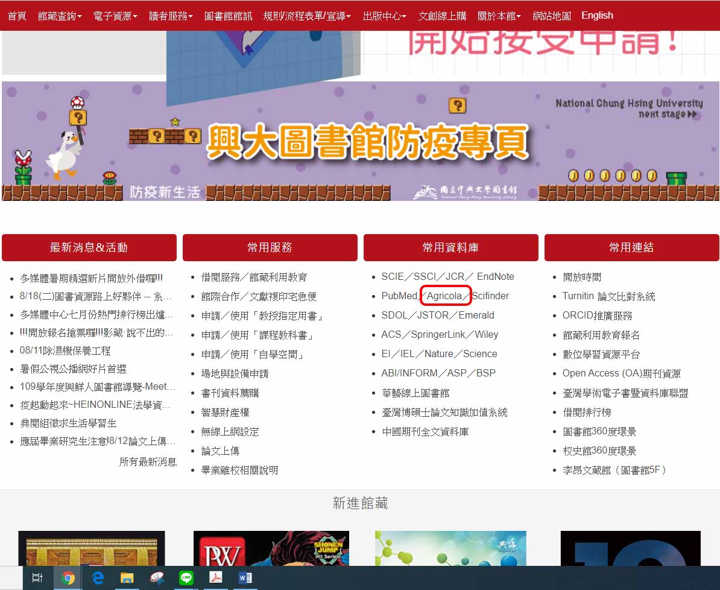Viewport: 720px width, 590px height.
Task: Open the 多媒體暑期精選新片開放外借 news item
Action: click(x=92, y=278)
